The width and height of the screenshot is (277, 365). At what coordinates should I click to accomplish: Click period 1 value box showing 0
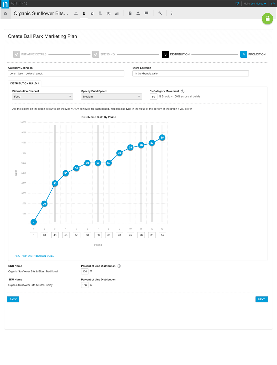[34, 235]
